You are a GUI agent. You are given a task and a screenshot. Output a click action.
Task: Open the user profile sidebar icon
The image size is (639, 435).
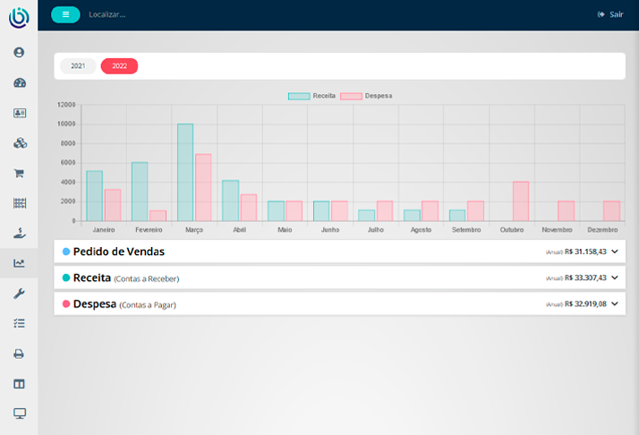click(x=19, y=53)
